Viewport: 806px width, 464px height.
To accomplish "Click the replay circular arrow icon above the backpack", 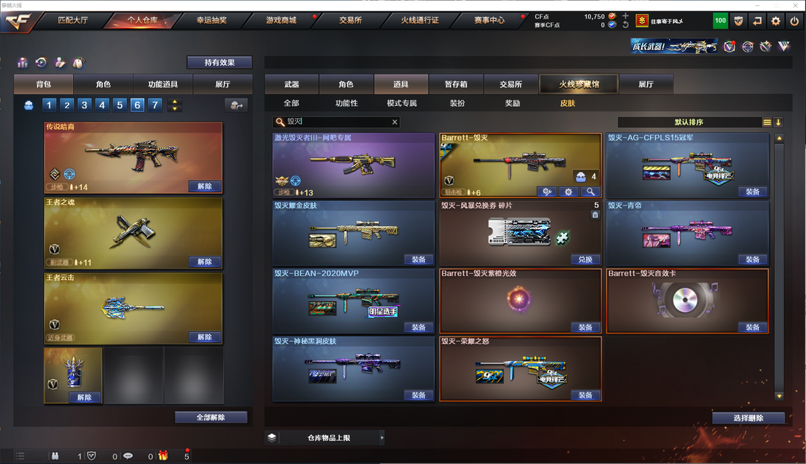I will click(41, 63).
